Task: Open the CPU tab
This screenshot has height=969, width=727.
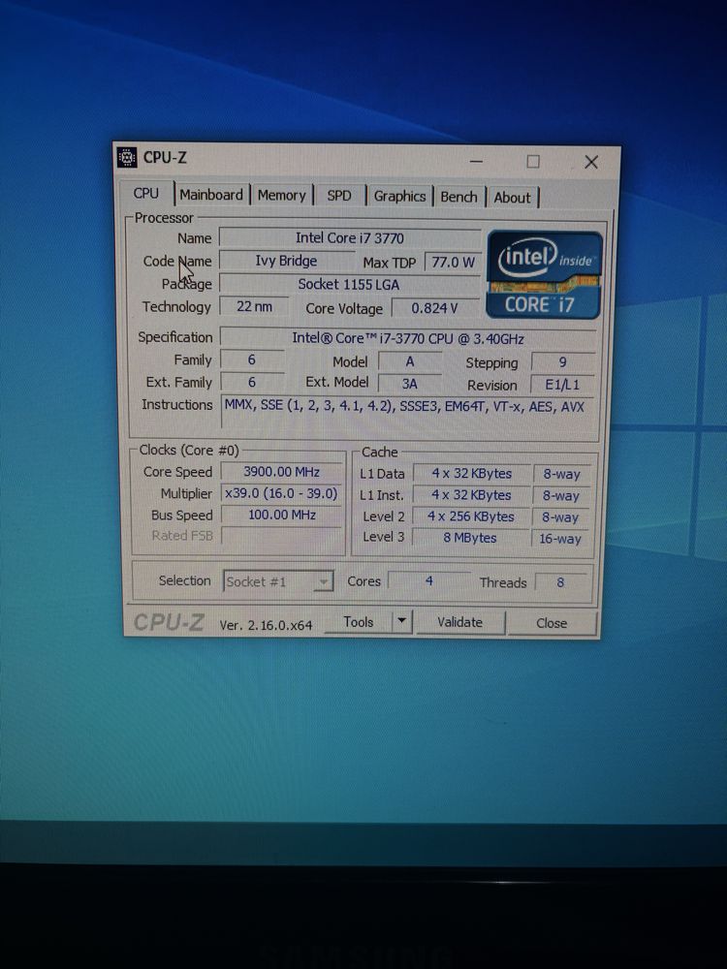Action: point(146,194)
